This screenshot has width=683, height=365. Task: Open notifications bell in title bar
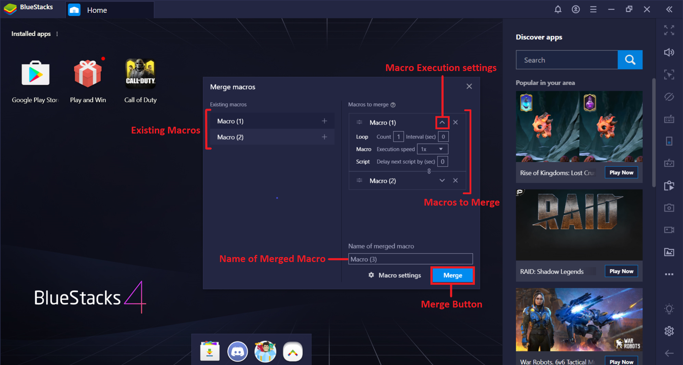[x=558, y=9]
